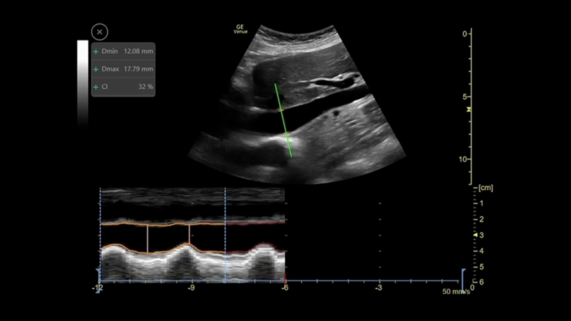
Task: Click the grayscale gradient bar
Action: pyautogui.click(x=83, y=83)
